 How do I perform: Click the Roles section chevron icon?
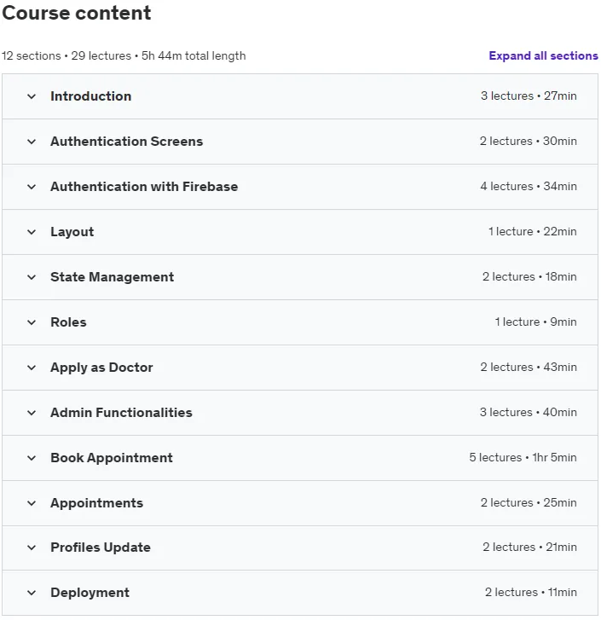coord(32,322)
